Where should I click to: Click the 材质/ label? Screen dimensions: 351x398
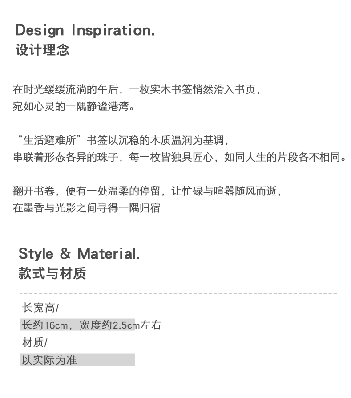(x=35, y=342)
